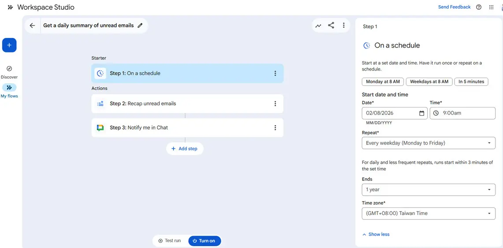Open the activity trend-line icon
503x248 pixels.
point(318,26)
